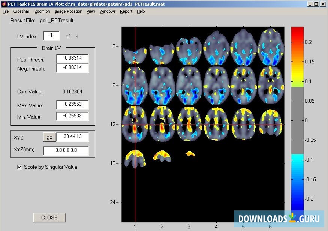Open the Crosshair menu
Viewport: 328px width, 231px height.
pos(21,11)
